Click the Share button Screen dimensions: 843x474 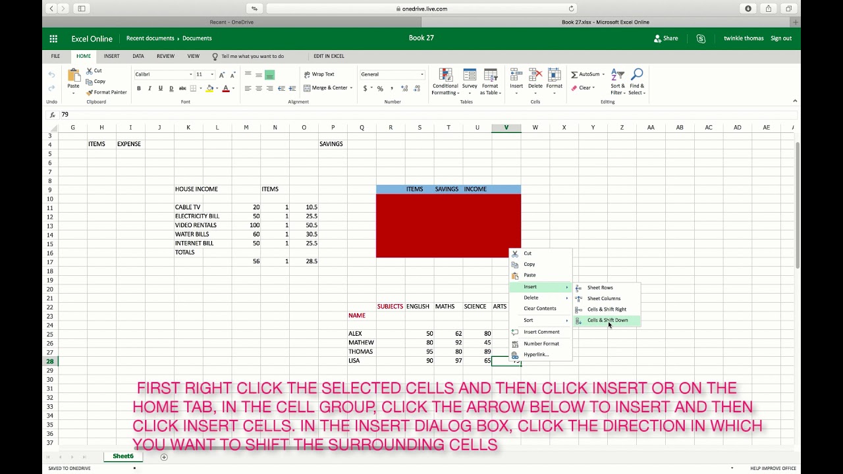[666, 38]
